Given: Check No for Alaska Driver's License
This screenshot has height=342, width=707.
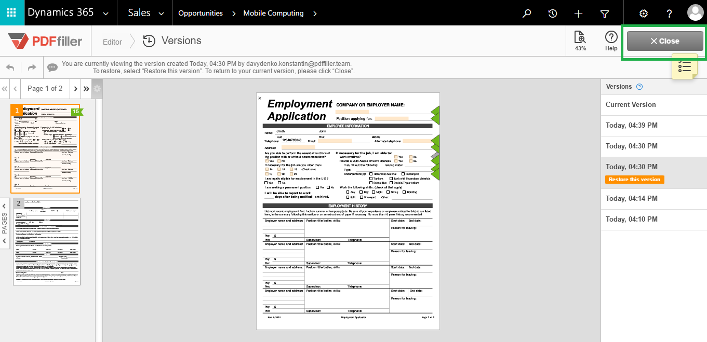Looking at the screenshot, I should 411,161.
